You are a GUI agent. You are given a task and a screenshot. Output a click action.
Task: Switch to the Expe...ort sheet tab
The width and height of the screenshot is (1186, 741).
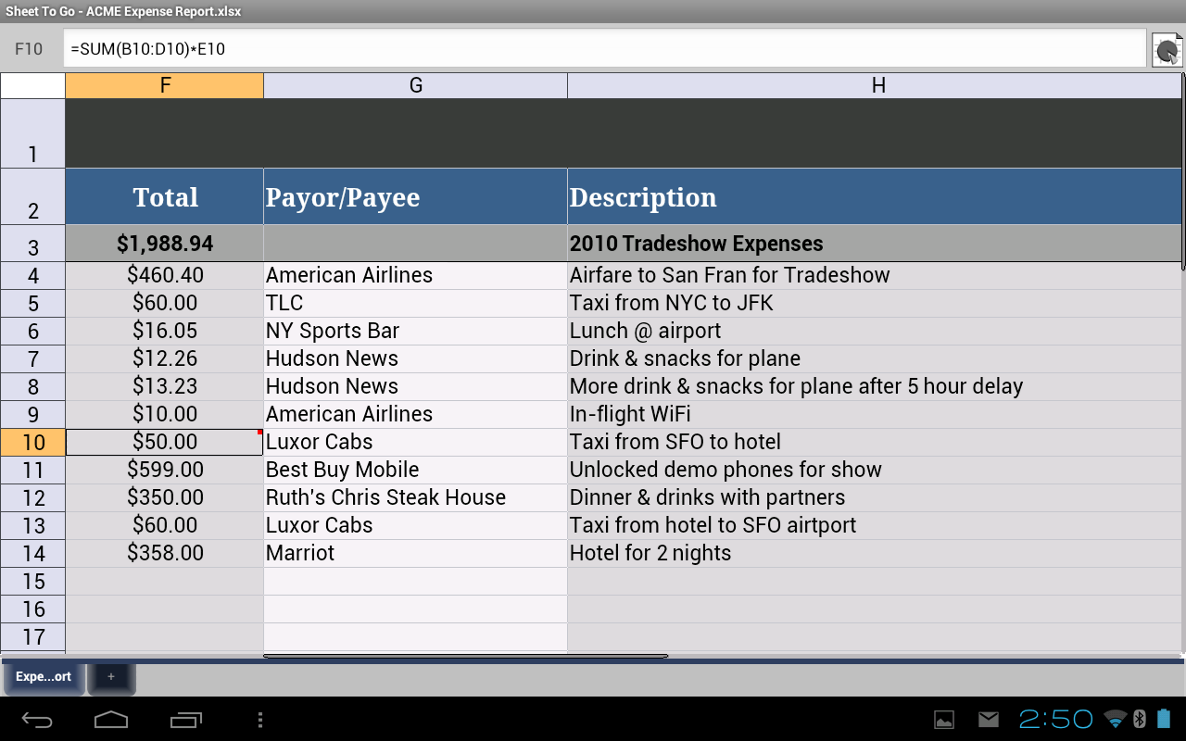pos(44,677)
